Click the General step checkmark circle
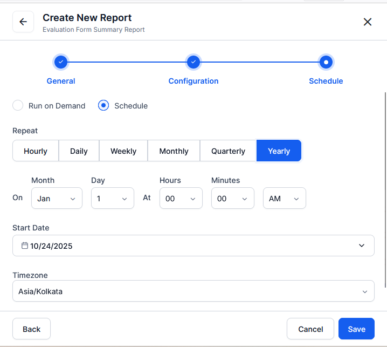Viewport: 387px width, 347px height. 61,62
